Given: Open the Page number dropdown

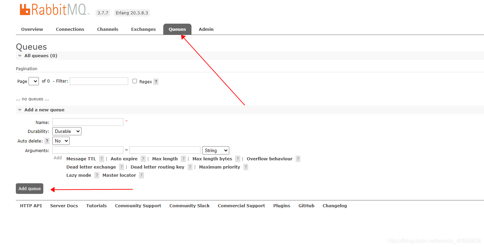Looking at the screenshot, I should [x=34, y=81].
